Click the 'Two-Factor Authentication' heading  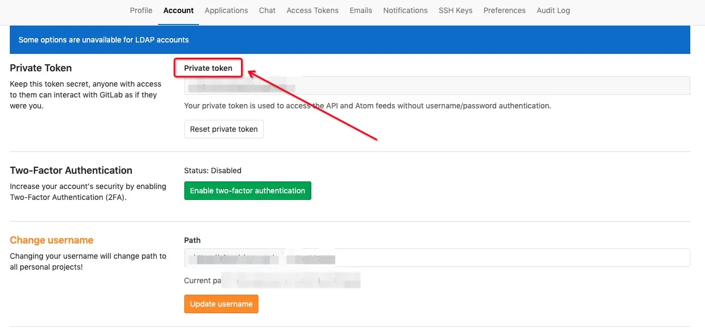71,170
